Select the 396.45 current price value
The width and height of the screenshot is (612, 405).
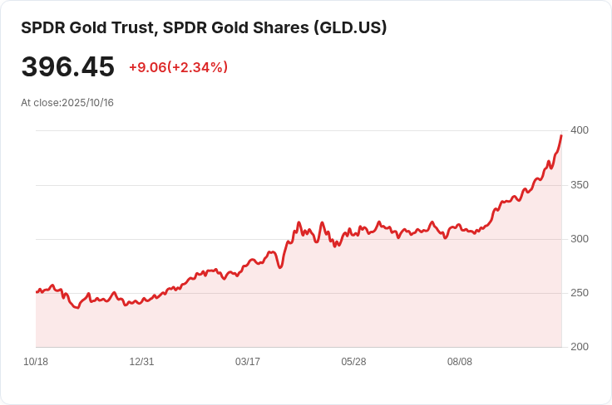67,67
